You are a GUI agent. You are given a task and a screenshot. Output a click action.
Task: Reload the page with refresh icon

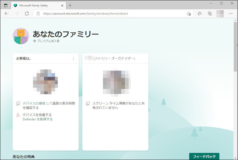click(27, 13)
